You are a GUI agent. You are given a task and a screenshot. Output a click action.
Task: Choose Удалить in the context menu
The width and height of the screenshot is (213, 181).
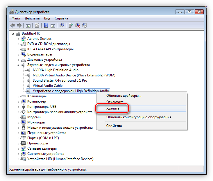(142, 108)
